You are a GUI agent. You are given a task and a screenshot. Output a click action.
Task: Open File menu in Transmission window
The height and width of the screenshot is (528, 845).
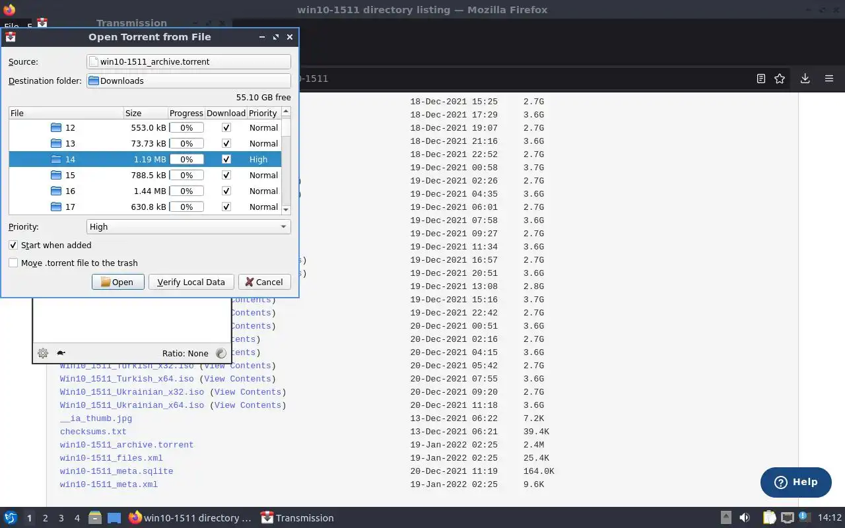pos(11,27)
